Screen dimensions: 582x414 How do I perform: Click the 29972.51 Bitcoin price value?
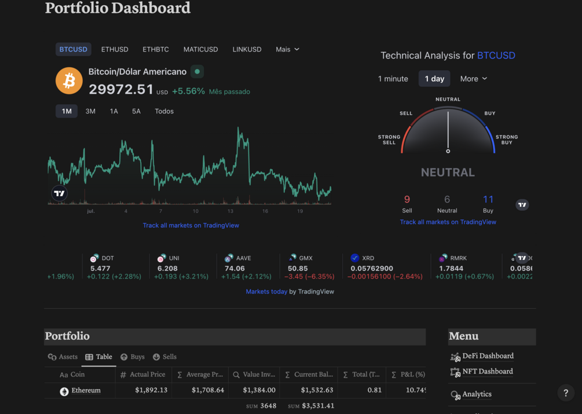(x=121, y=89)
